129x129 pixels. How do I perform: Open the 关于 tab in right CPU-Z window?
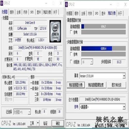click(x=120, y=13)
